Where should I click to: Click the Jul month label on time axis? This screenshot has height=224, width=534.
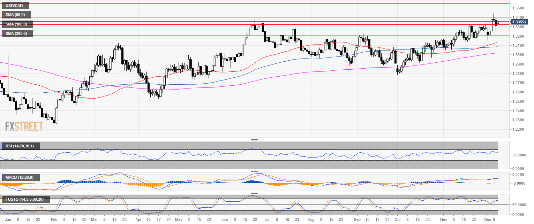pyautogui.click(x=267, y=220)
